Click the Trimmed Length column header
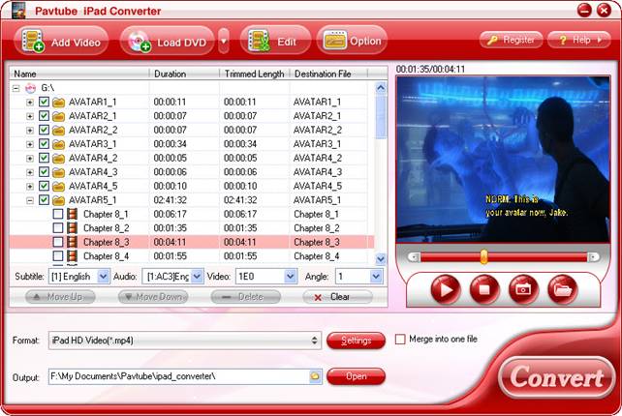 tap(255, 74)
